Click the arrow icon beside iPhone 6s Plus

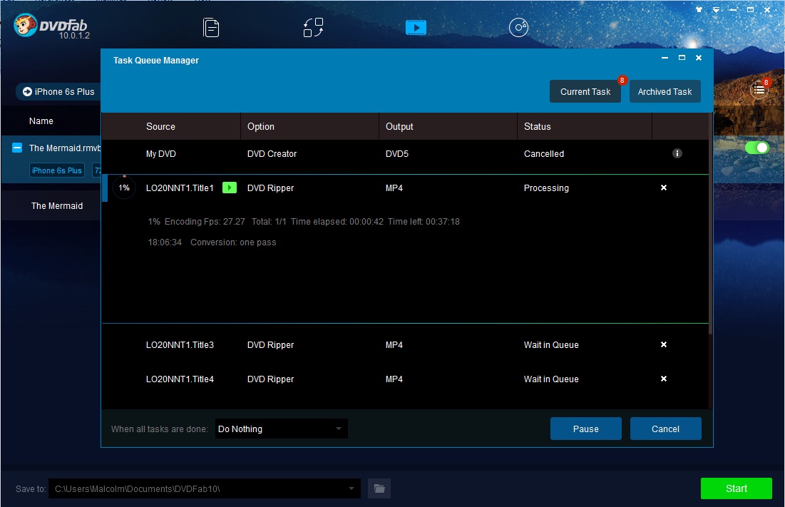pos(27,91)
